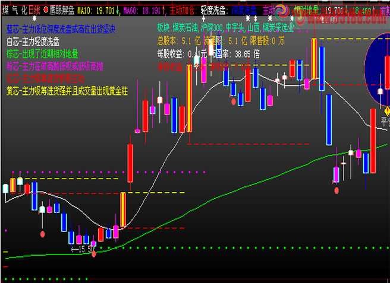Click the swirl watermark logo at the top
Image resolution: width=390 pixels, height=283 pixels.
[282, 12]
